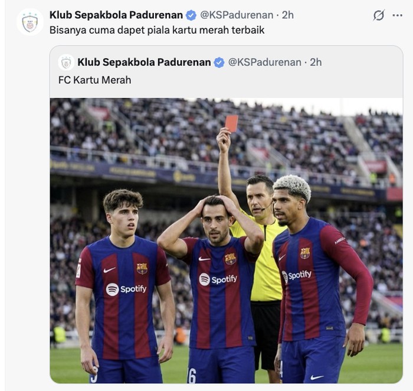Viewport: 413px width, 391px height.
Task: Click the text 'Bisanya cuma dapet piala kartu merah terbaik'
Action: (x=157, y=30)
